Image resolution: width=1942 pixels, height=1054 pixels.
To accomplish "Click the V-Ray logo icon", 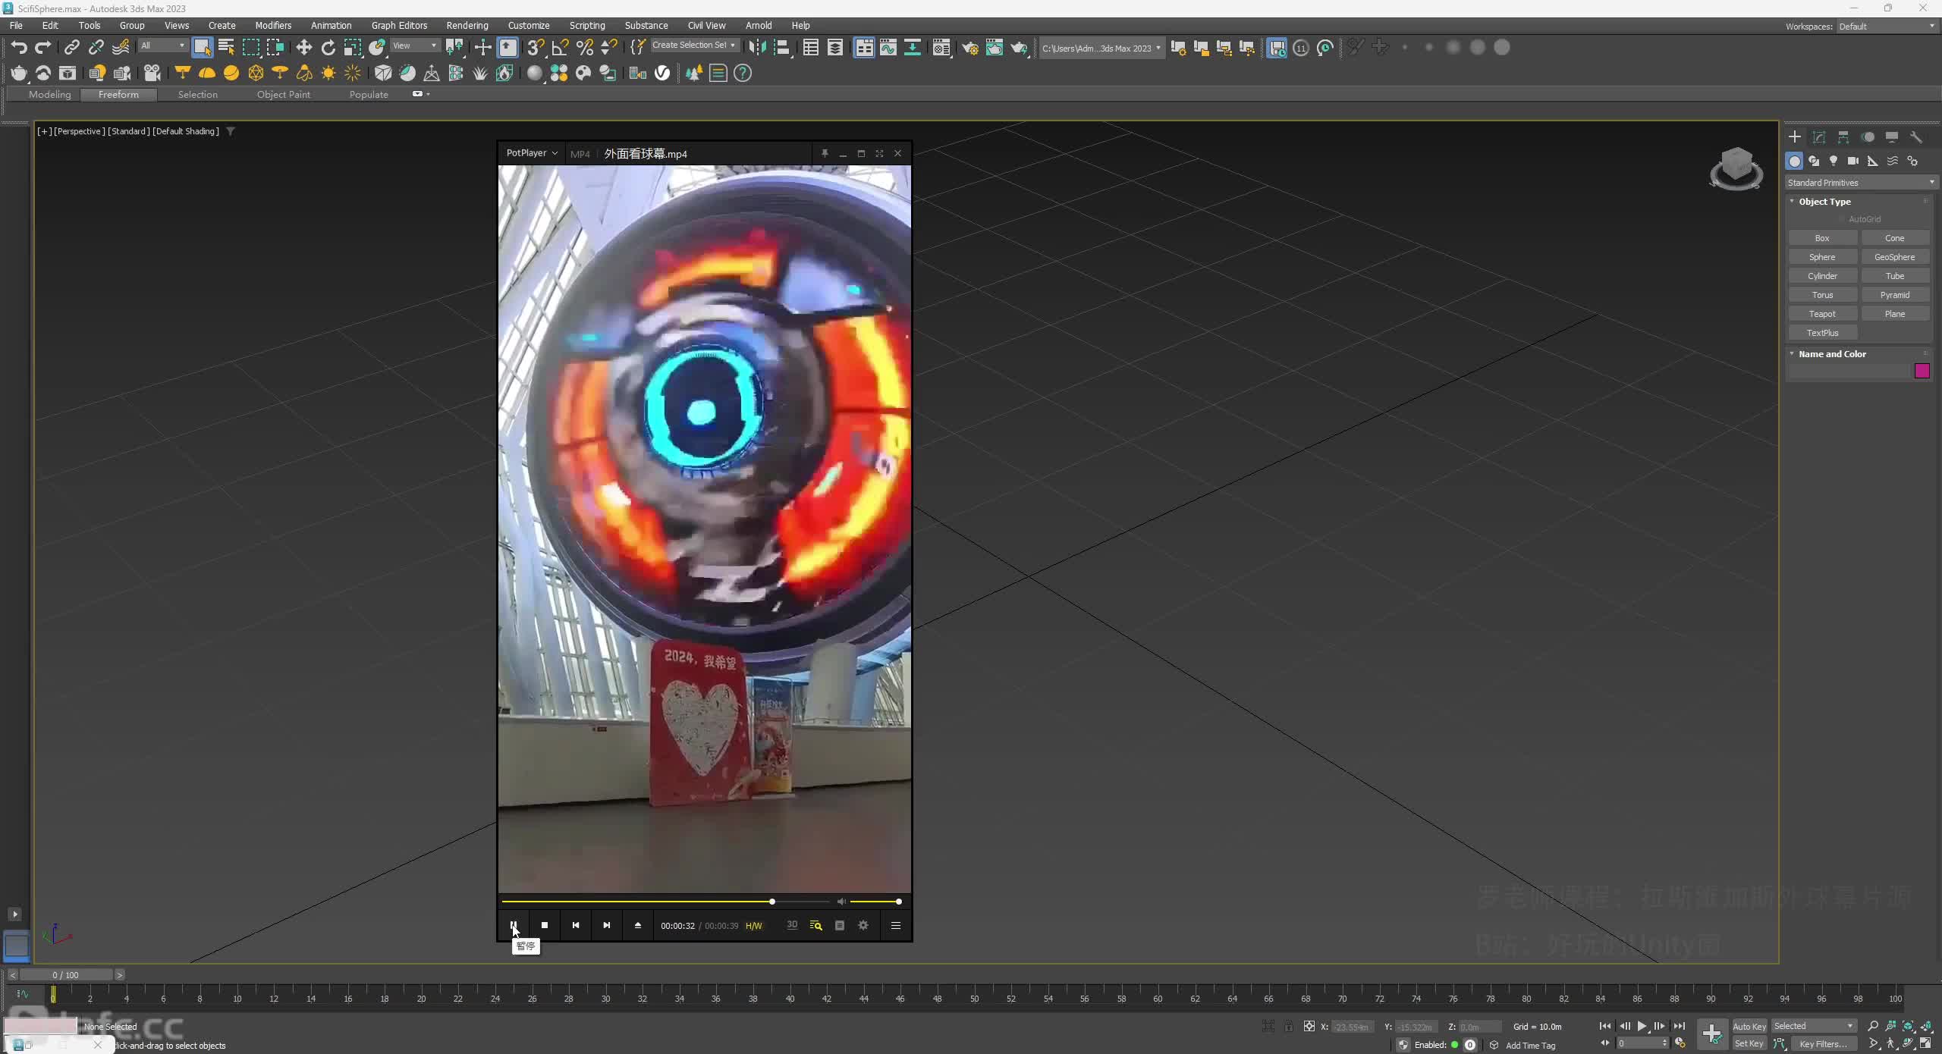I will pos(662,73).
